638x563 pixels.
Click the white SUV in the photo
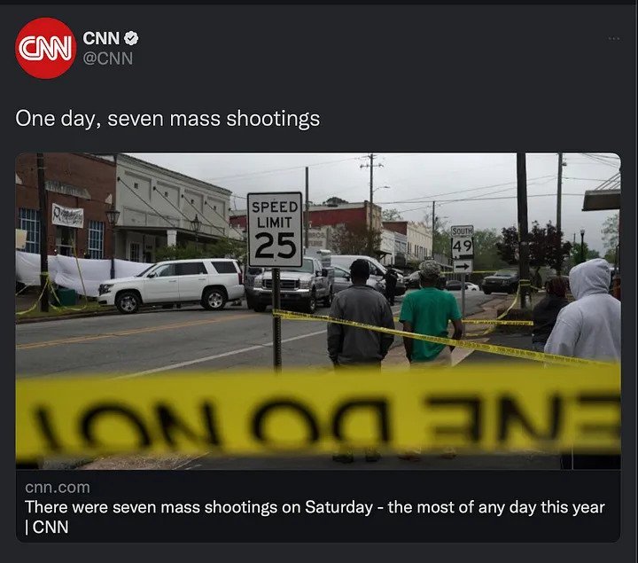(171, 284)
